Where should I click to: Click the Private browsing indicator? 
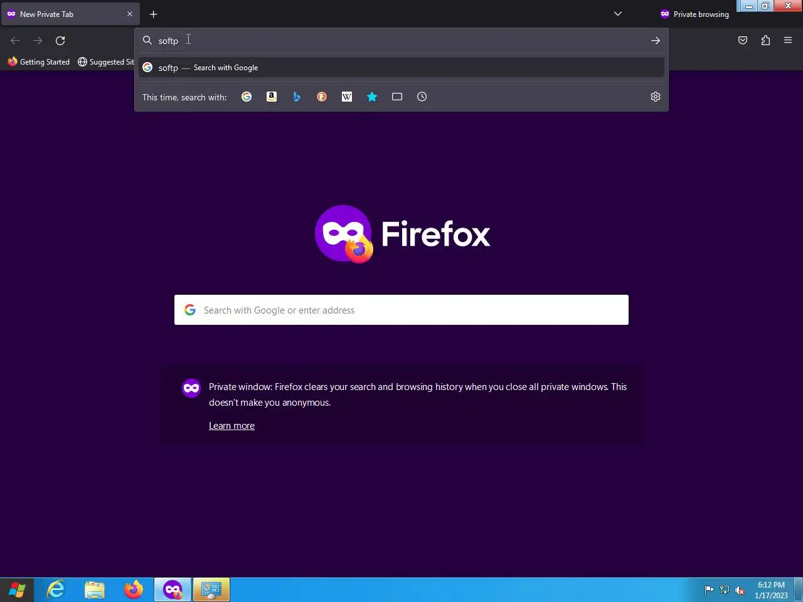point(694,14)
